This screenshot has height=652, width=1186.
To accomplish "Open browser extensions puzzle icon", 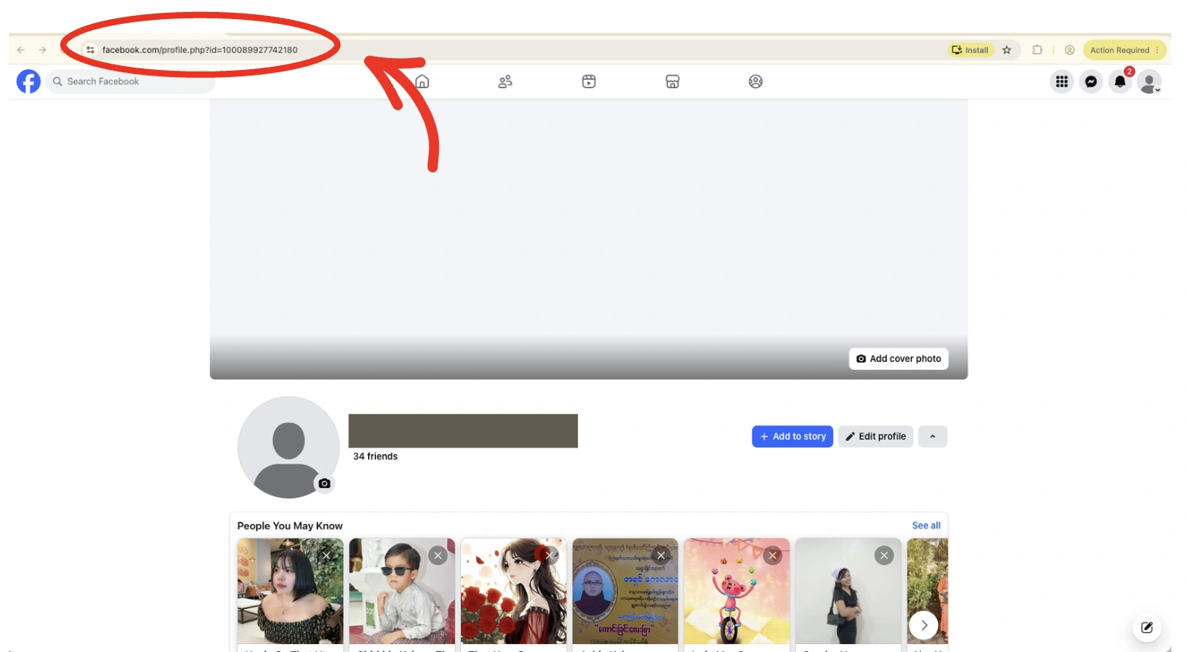I will pos(1037,49).
